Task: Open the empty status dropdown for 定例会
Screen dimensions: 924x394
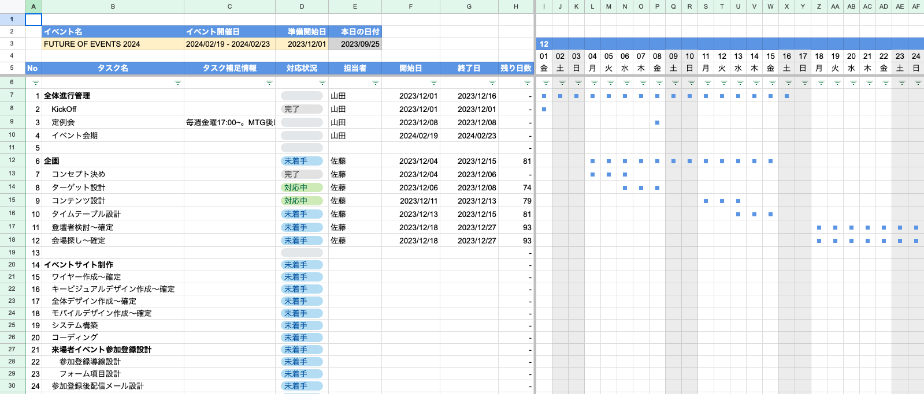Action: (302, 122)
